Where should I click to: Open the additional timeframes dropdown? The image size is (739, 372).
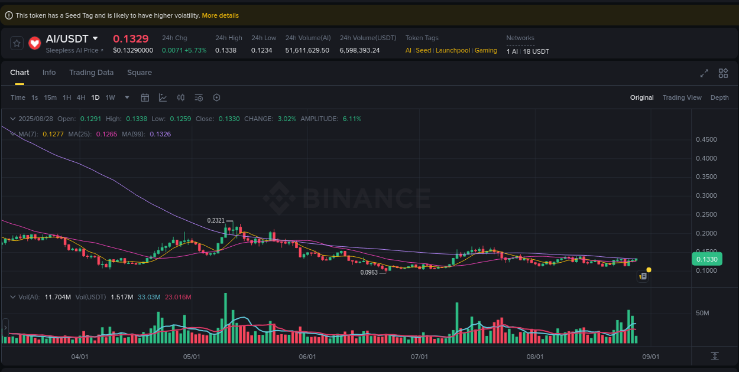(126, 97)
